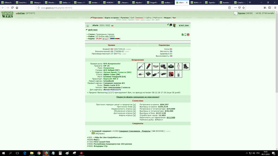The height and width of the screenshot is (156, 278).
Task: Open money and items transfer protocol arrow
Action: 134,104
